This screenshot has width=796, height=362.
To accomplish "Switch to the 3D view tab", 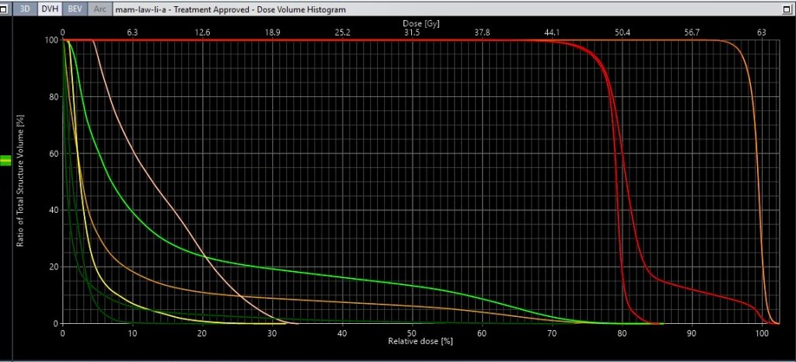I will click(x=26, y=10).
